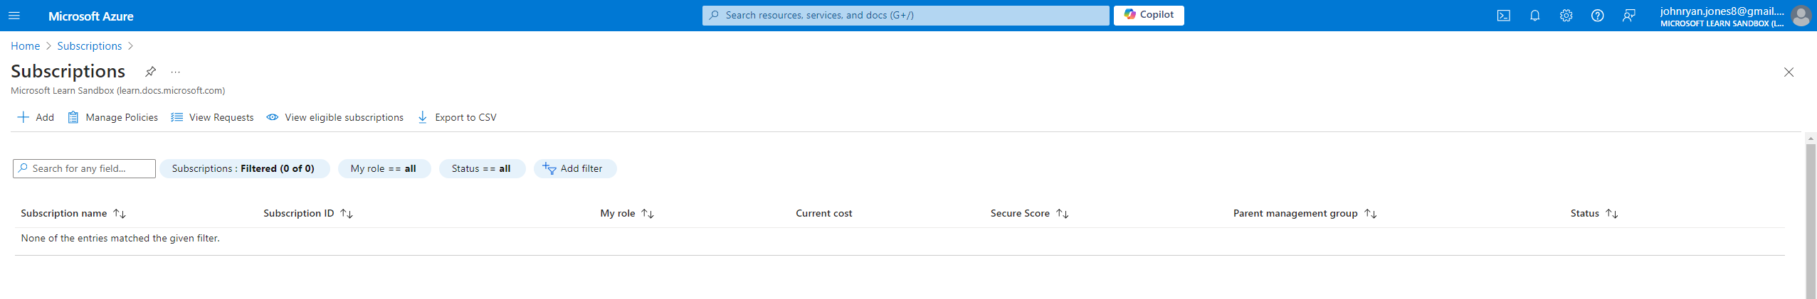Open the Subscriptions Filtered (0 of 0) filter
Screen dimensions: 1817x299
click(244, 168)
